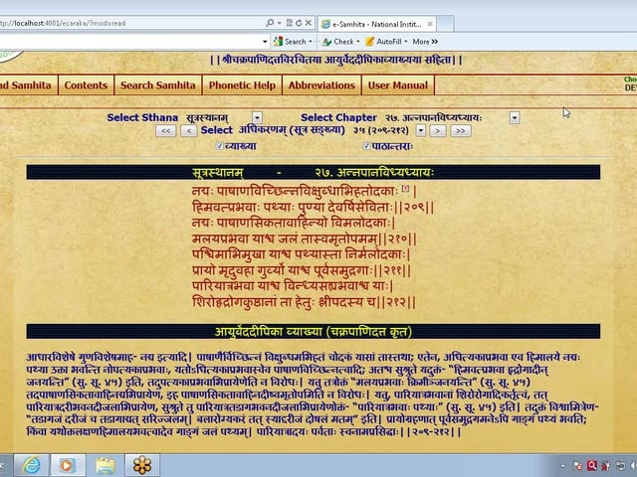Click the first page << button

coord(165,130)
